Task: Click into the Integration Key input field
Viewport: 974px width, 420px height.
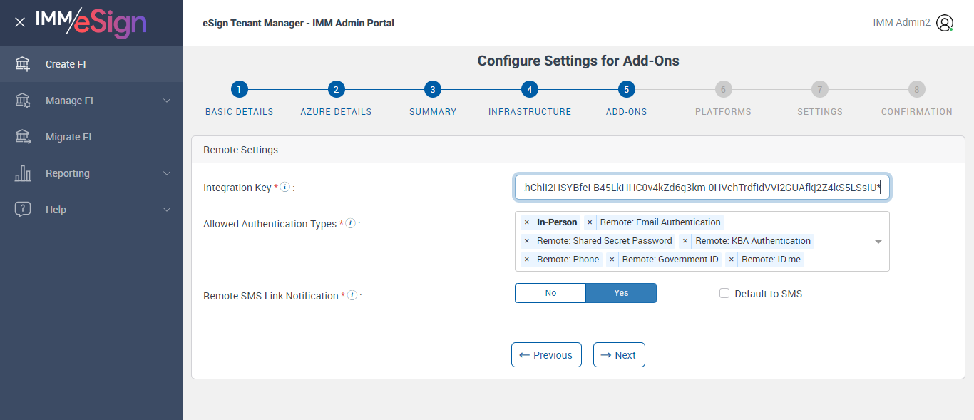Action: pyautogui.click(x=702, y=188)
